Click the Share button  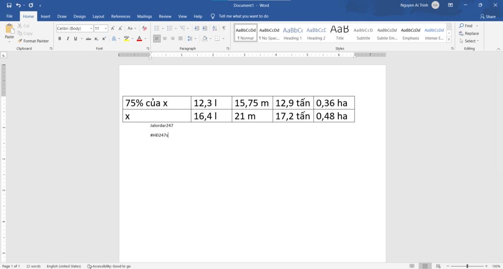(488, 17)
